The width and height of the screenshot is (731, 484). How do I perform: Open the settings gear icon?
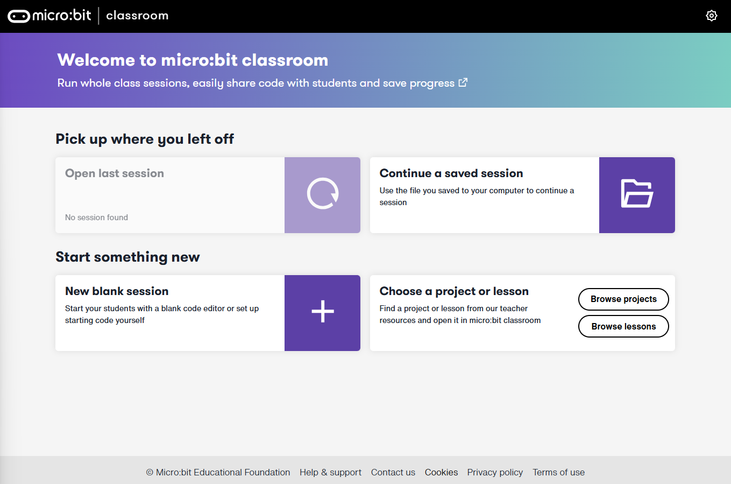712,16
